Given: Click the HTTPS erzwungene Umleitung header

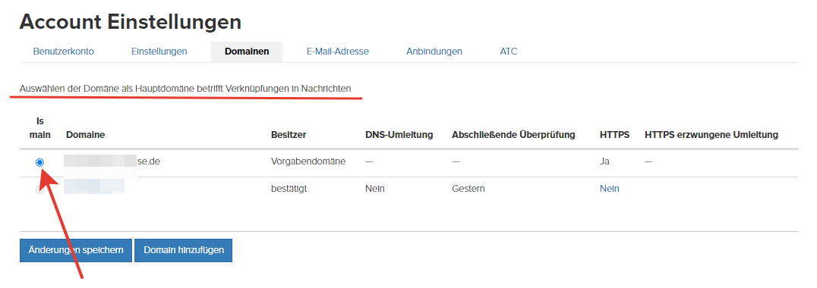Looking at the screenshot, I should (x=711, y=135).
